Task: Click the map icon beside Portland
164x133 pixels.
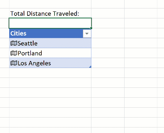Action: [x=14, y=53]
